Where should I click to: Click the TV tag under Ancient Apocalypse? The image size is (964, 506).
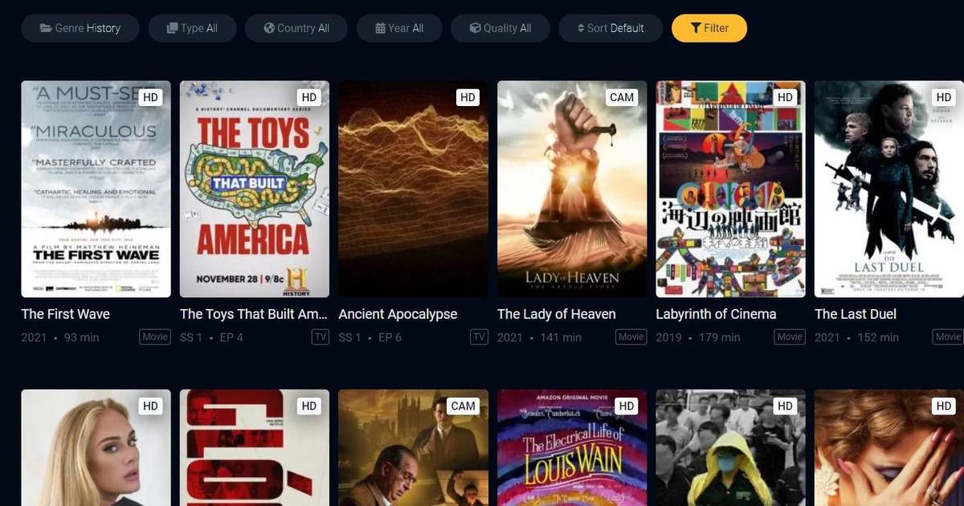(x=480, y=337)
